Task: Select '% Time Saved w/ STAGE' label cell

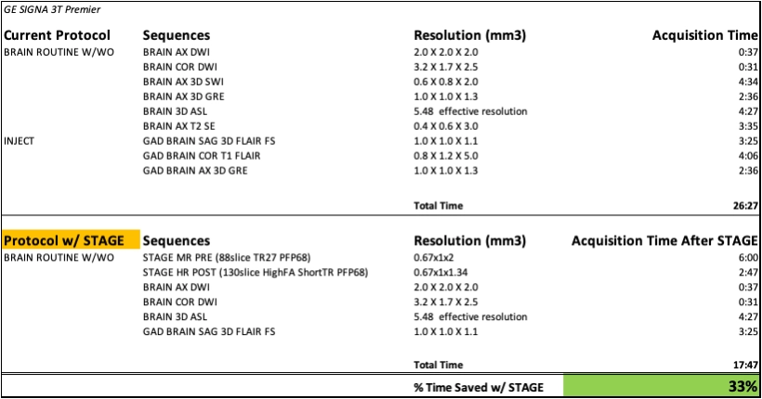Action: [479, 387]
